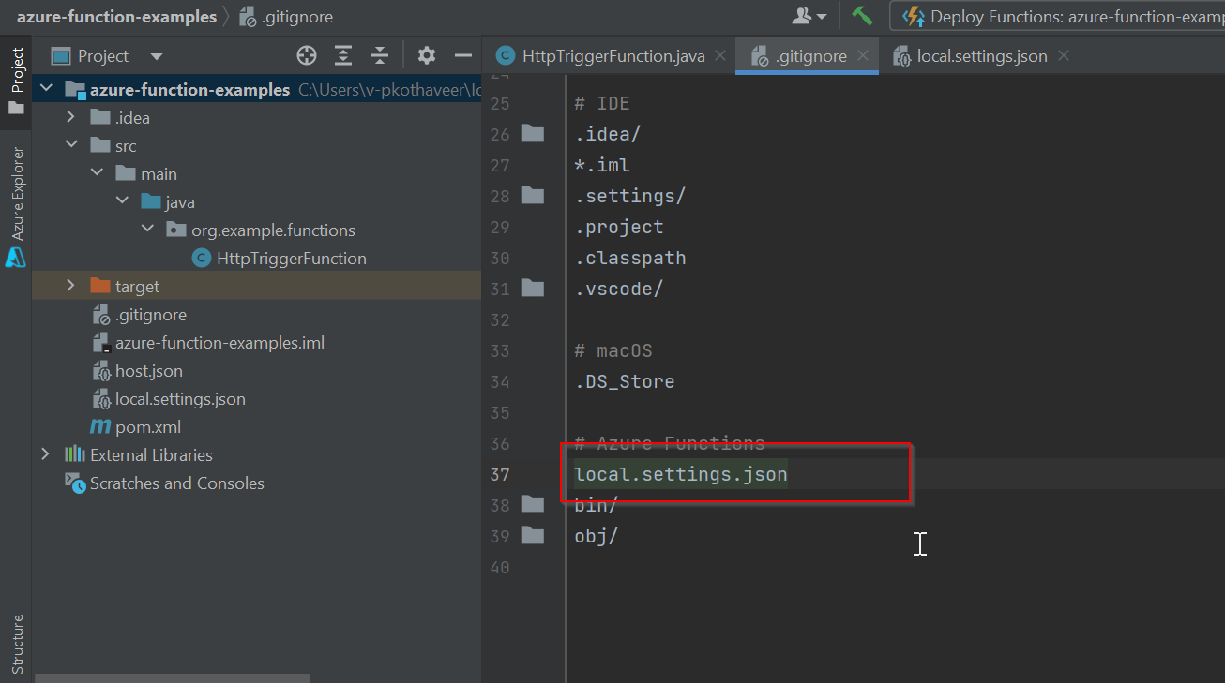Close the .gitignore editor tab
The image size is (1225, 683).
click(x=864, y=56)
